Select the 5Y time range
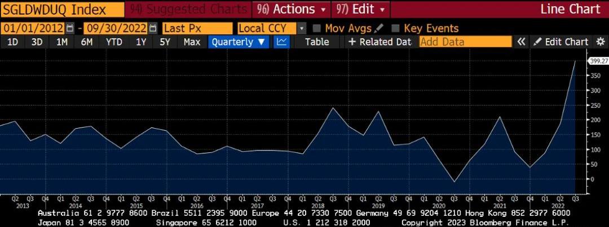The image size is (609, 227). [x=165, y=42]
